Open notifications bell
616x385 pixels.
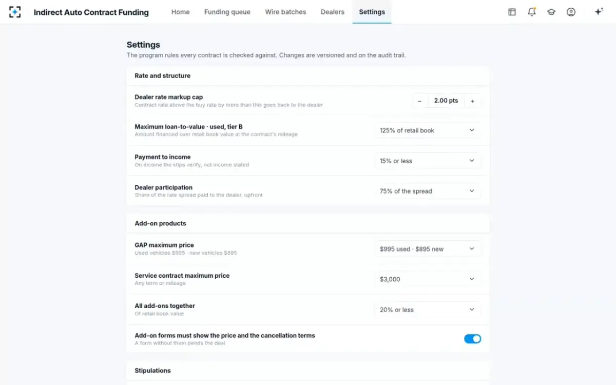coord(532,12)
